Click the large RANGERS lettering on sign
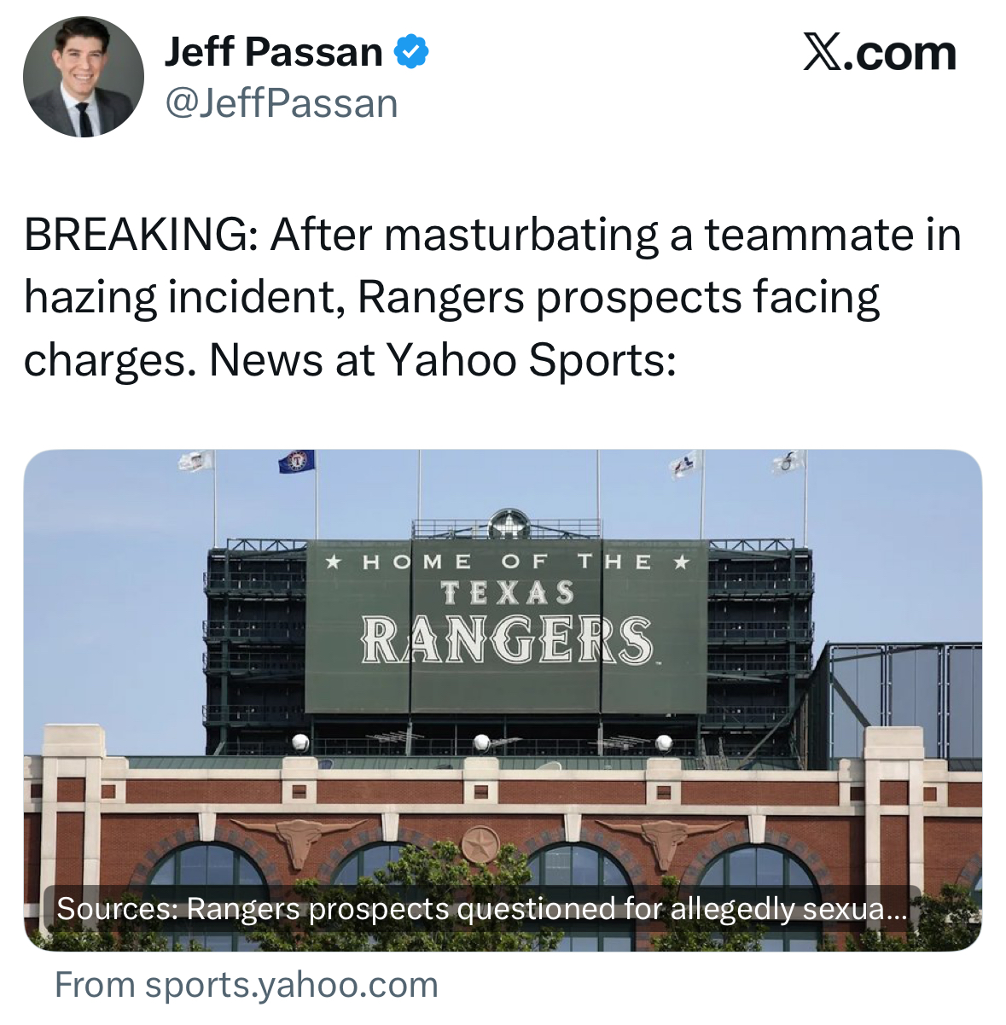 [x=508, y=640]
